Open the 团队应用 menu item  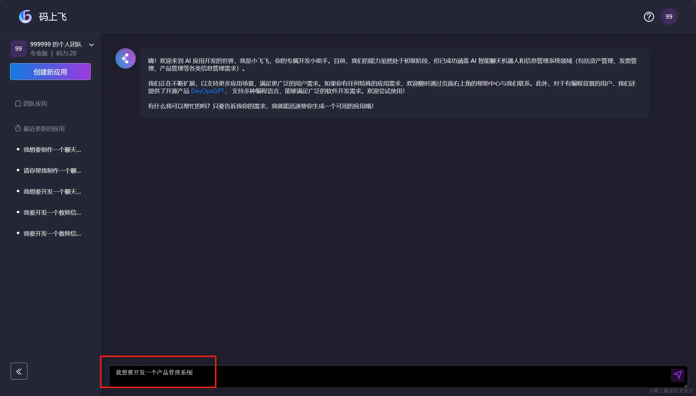tap(35, 104)
